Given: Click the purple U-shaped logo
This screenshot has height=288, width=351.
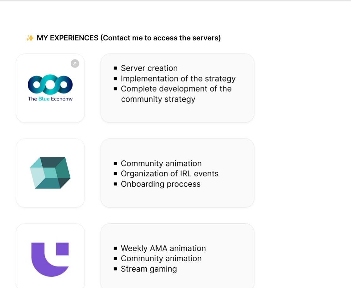Looking at the screenshot, I should pos(50,260).
